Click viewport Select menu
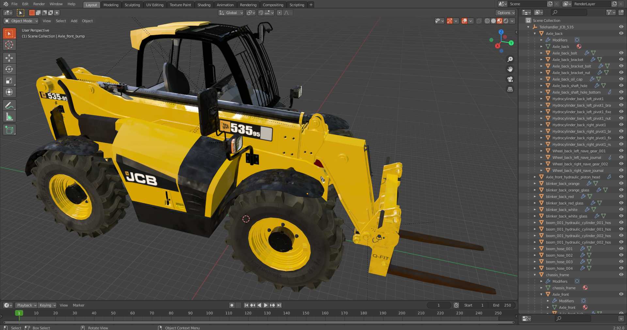627x330 pixels. coord(61,21)
